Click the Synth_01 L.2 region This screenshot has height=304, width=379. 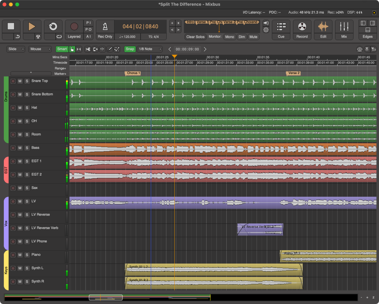point(214,270)
